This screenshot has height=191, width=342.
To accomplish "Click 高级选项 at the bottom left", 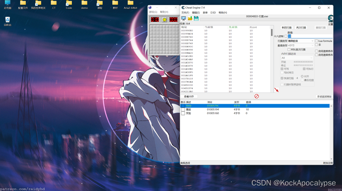I will (185, 163).
